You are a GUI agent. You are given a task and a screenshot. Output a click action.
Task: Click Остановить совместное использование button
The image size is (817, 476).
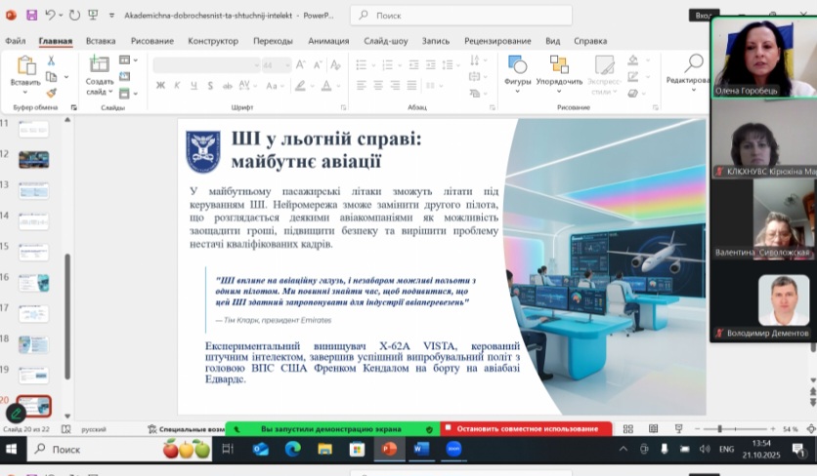[x=526, y=429]
